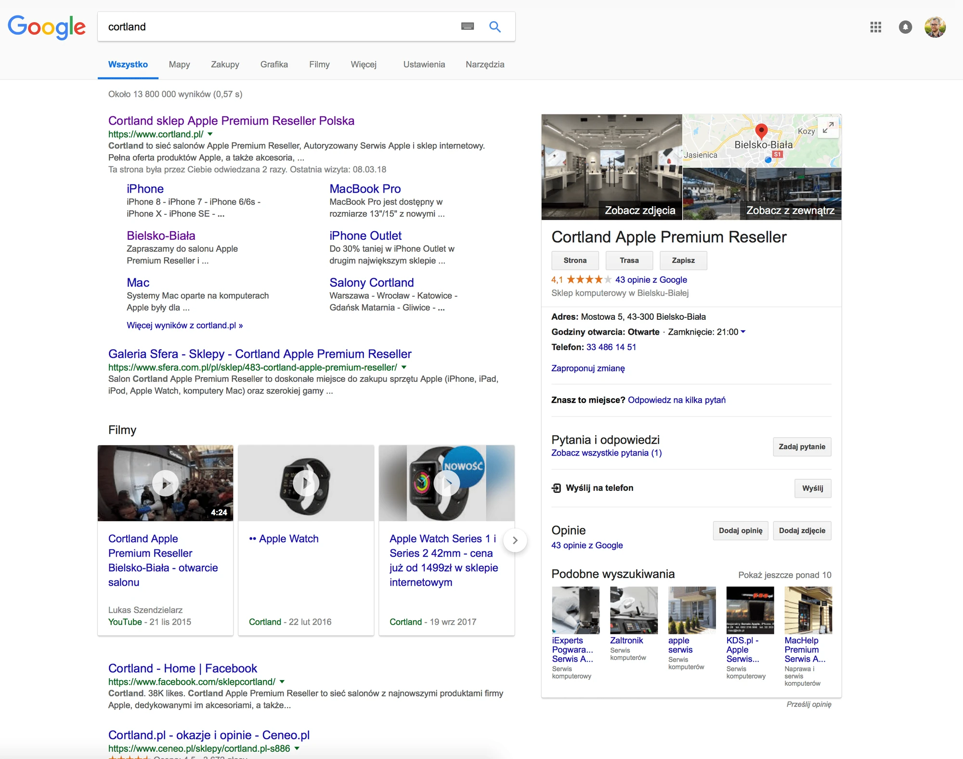The image size is (963, 759).
Task: Advance the video carousel with arrow
Action: pyautogui.click(x=515, y=540)
